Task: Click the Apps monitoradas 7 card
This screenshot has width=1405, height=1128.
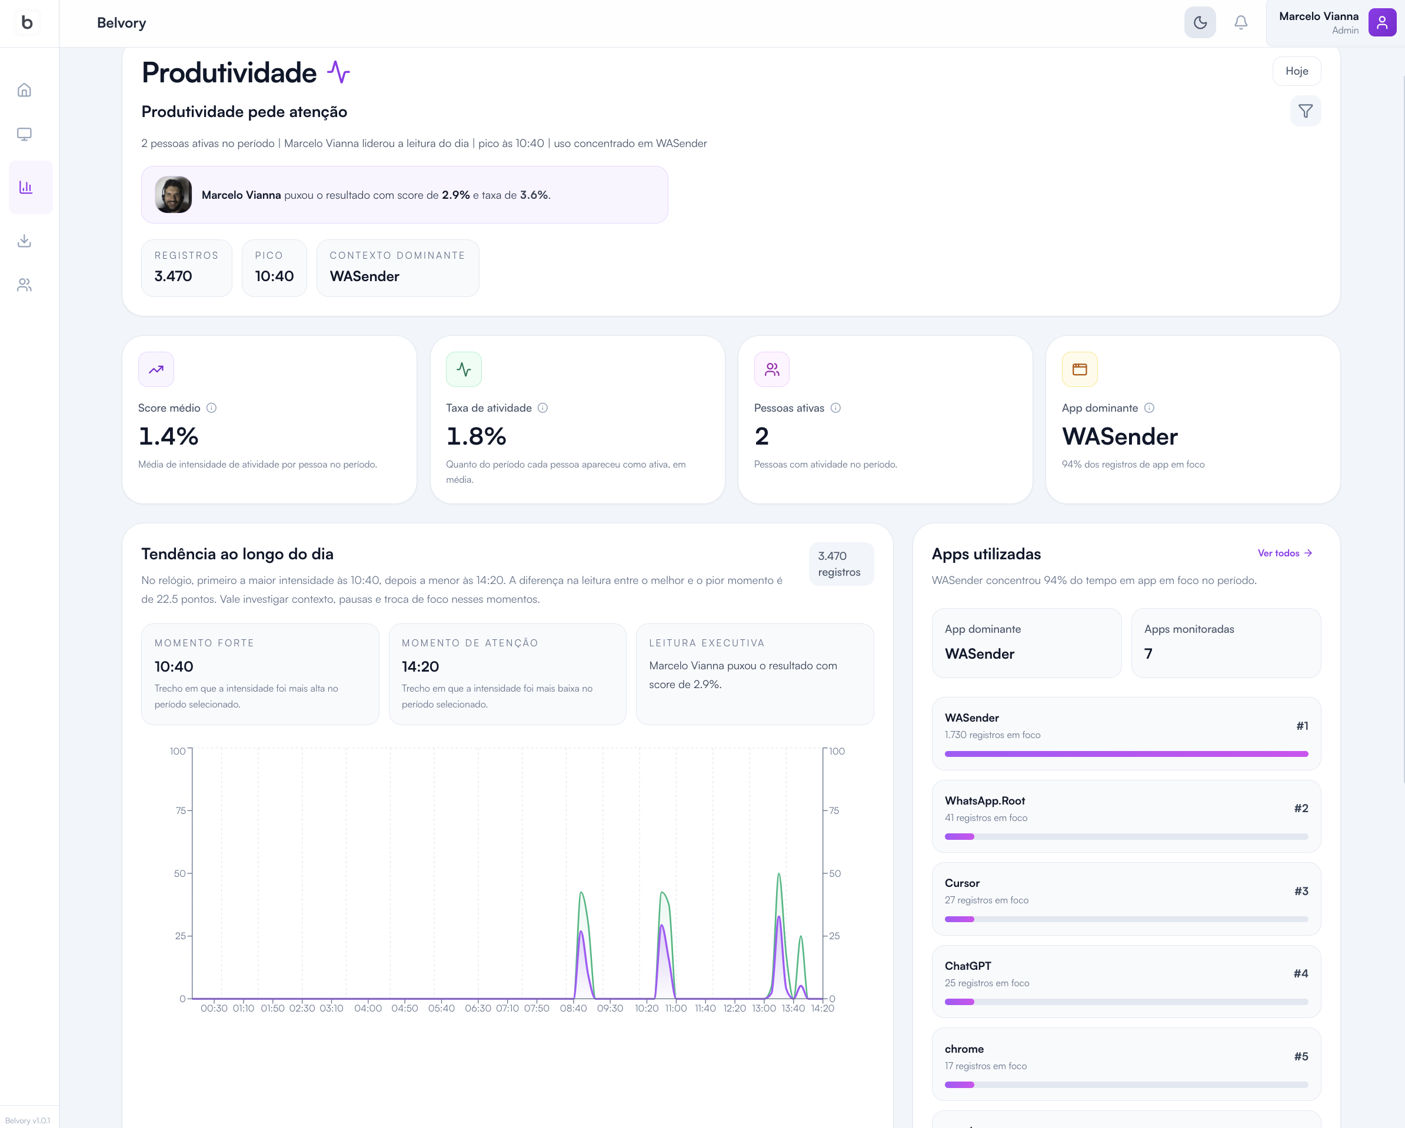Action: tap(1226, 643)
